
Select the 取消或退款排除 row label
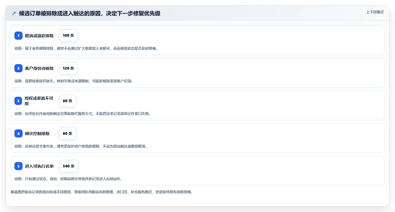point(39,36)
